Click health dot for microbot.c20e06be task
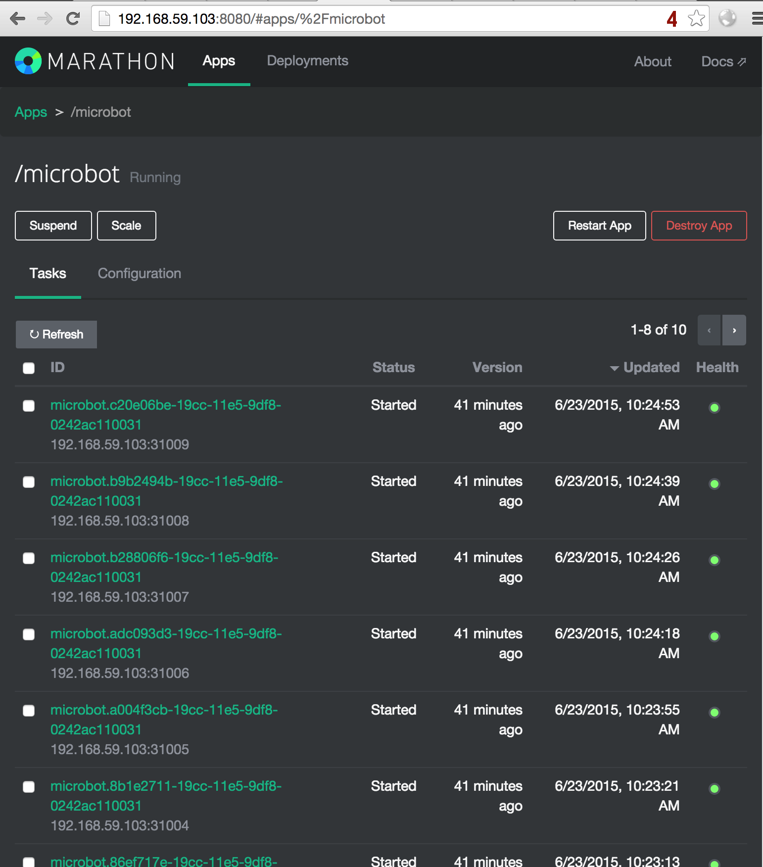This screenshot has width=763, height=867. (714, 408)
